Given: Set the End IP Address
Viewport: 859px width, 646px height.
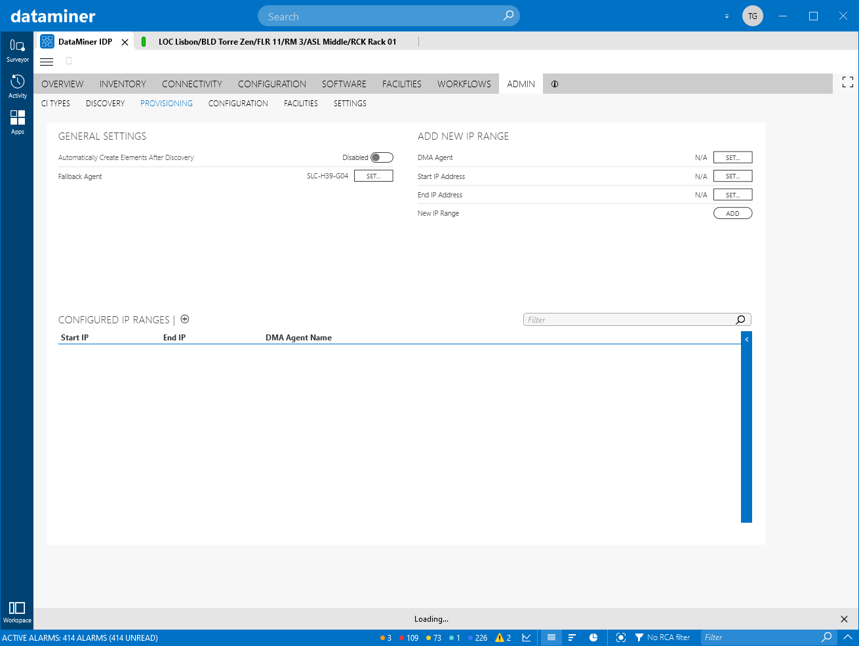Looking at the screenshot, I should coord(733,195).
